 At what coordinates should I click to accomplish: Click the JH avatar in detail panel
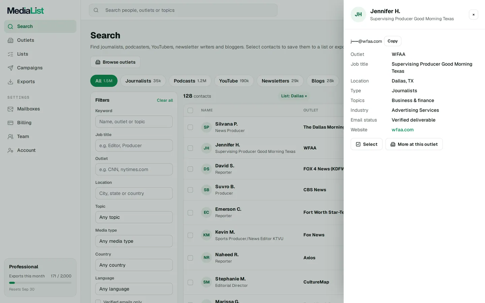pos(358,14)
